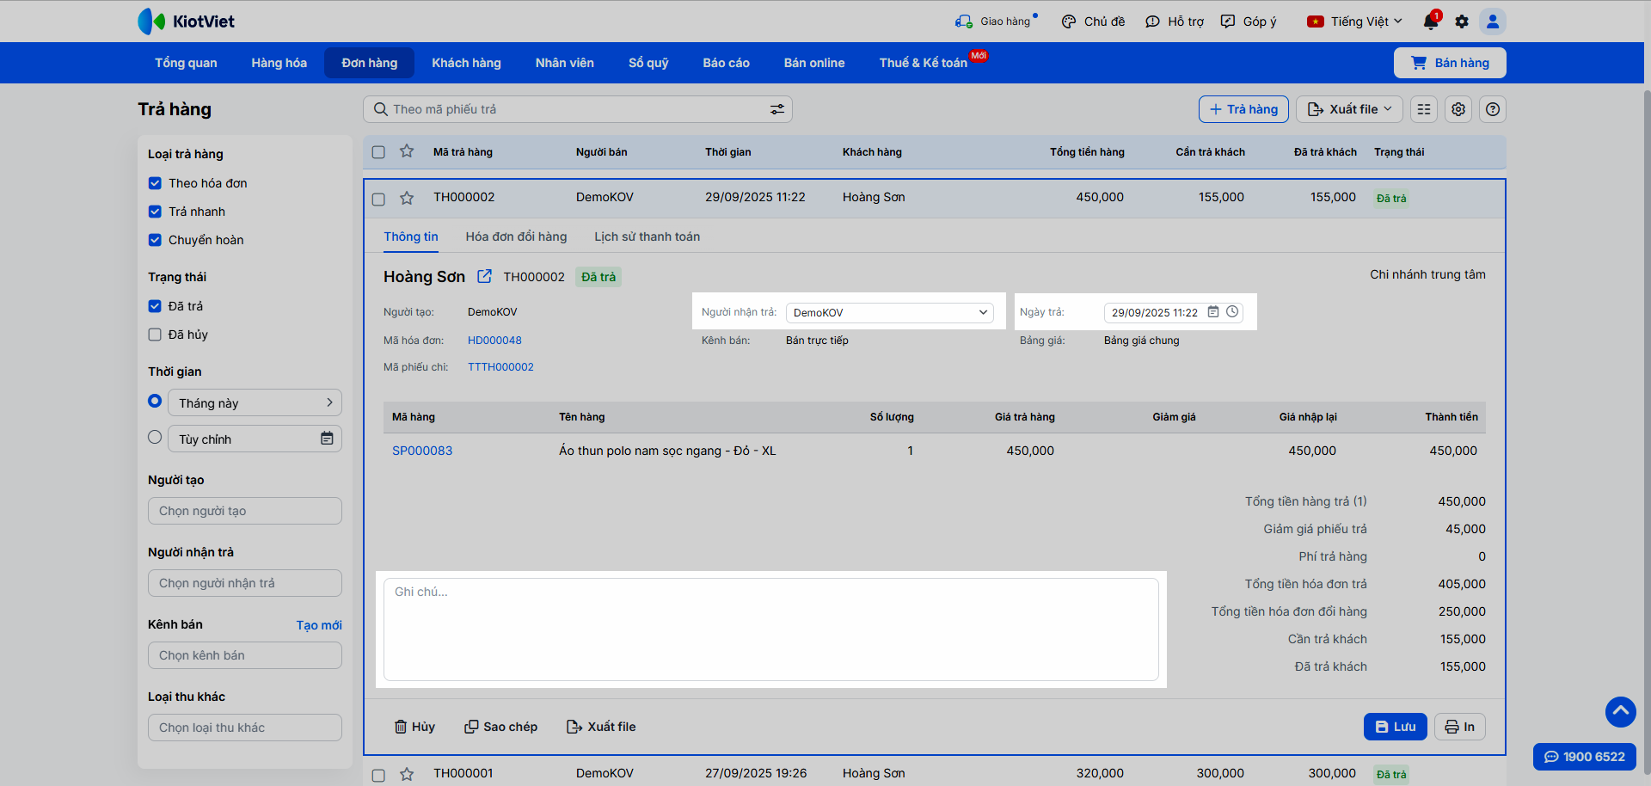
Task: Star the TH000002 return row
Action: 407,199
